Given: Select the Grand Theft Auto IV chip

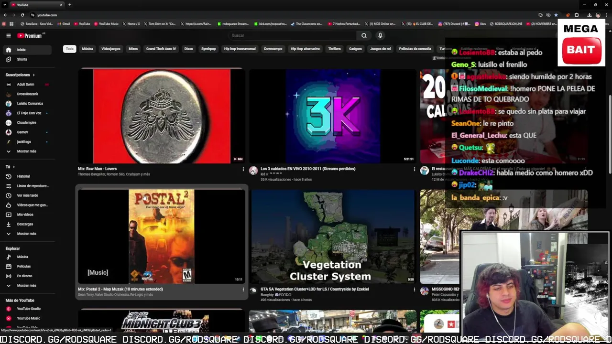Looking at the screenshot, I should [x=161, y=49].
